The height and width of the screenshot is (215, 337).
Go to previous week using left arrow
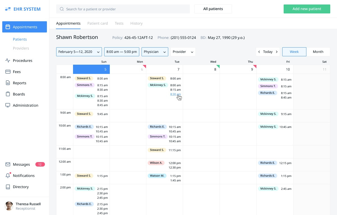click(259, 52)
